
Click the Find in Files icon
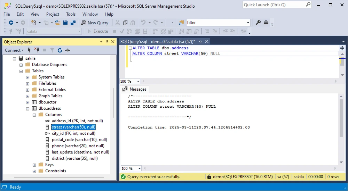tap(181, 23)
